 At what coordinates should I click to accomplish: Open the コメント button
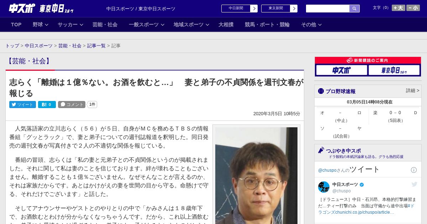72,105
